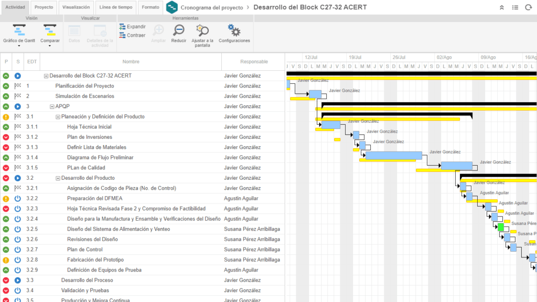Image resolution: width=537 pixels, height=302 pixels.
Task: Click the Cronograma del proyecto breadcrumb
Action: point(211,8)
